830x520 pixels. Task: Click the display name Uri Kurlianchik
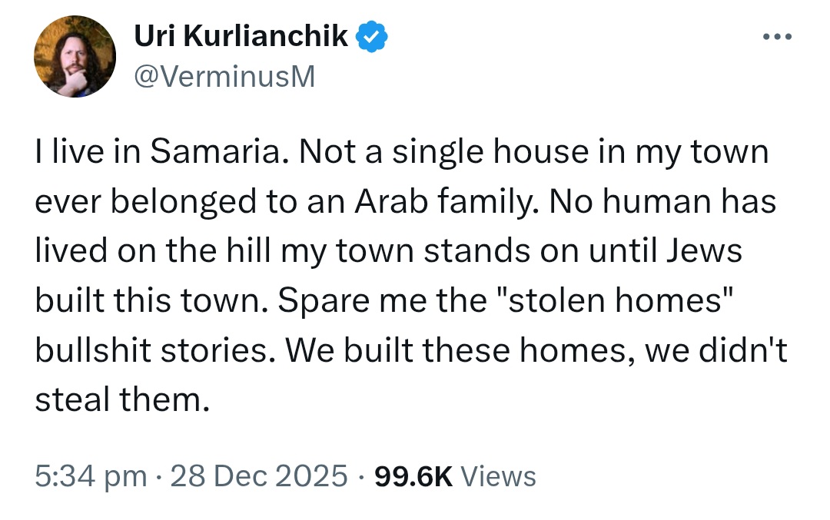(241, 36)
